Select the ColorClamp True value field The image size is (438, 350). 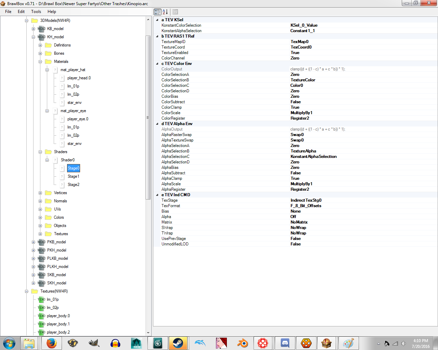363,107
